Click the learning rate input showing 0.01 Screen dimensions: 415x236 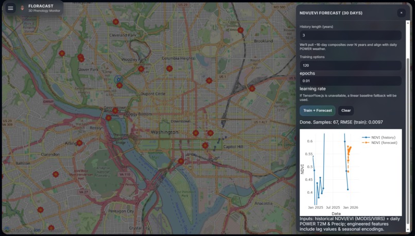(x=351, y=81)
